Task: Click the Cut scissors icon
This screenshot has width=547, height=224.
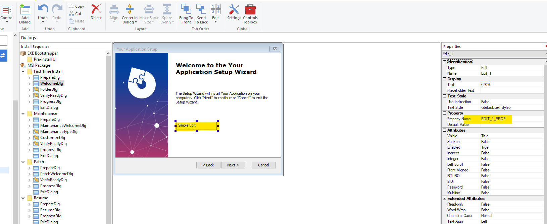Action: [x=71, y=14]
